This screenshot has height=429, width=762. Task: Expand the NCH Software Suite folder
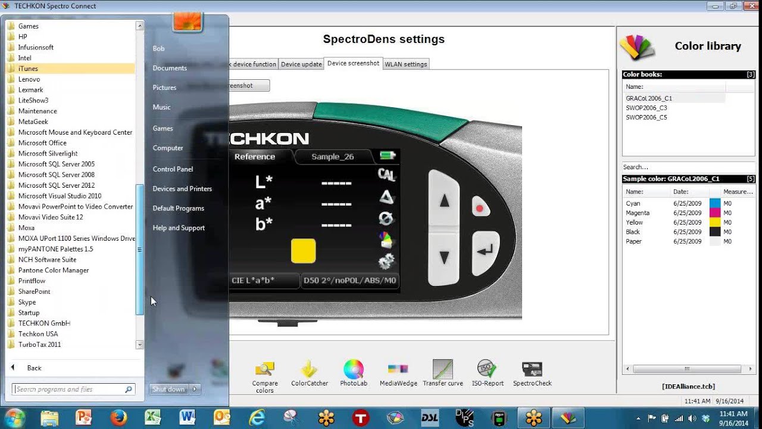(x=70, y=260)
